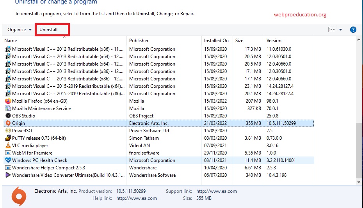Sort list by the Version column
This screenshot has height=208, width=363.
[274, 41]
